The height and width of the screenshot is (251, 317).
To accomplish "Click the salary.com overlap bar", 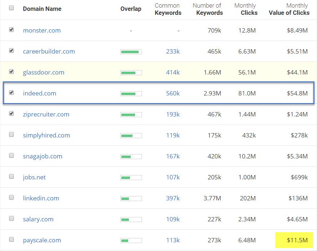I will point(131,220).
